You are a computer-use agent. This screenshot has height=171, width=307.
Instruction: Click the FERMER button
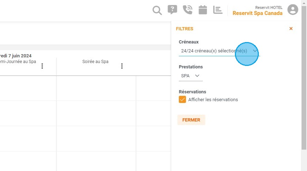(x=191, y=120)
